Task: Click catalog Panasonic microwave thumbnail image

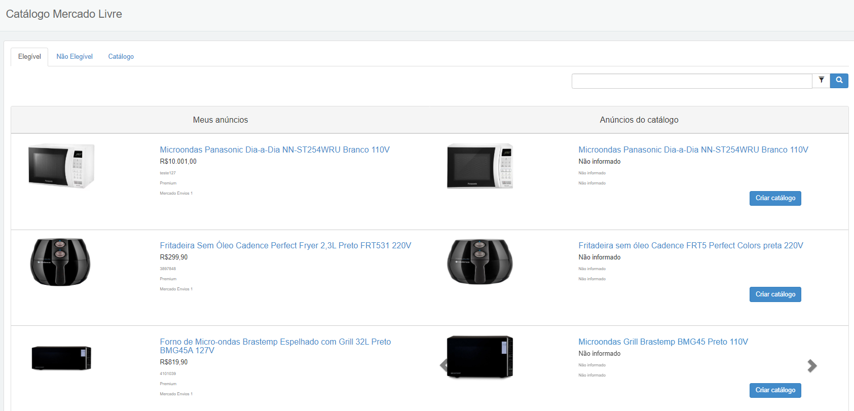Action: (x=480, y=166)
